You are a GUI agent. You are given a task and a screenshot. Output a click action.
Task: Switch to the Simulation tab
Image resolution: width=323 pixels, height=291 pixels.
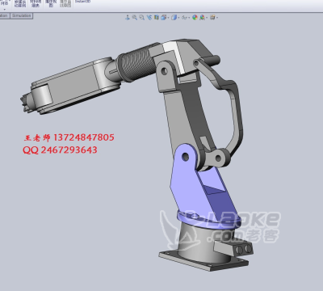pyautogui.click(x=22, y=15)
